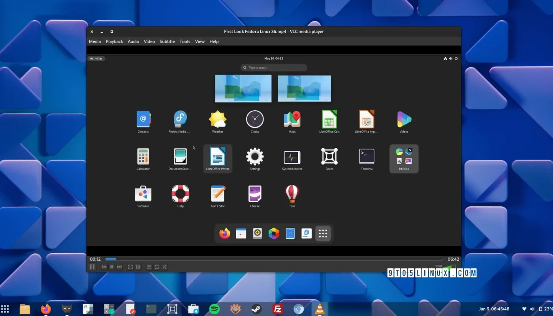This screenshot has width=553, height=316.
Task: Open the View menu
Action: click(x=200, y=41)
